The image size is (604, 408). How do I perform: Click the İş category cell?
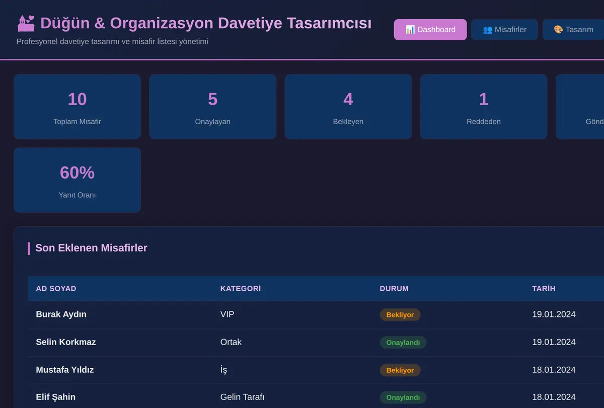click(223, 370)
